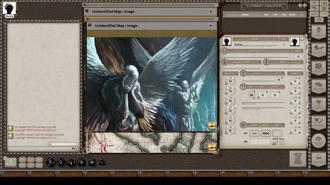Click the current HP wounds field

click(x=254, y=134)
